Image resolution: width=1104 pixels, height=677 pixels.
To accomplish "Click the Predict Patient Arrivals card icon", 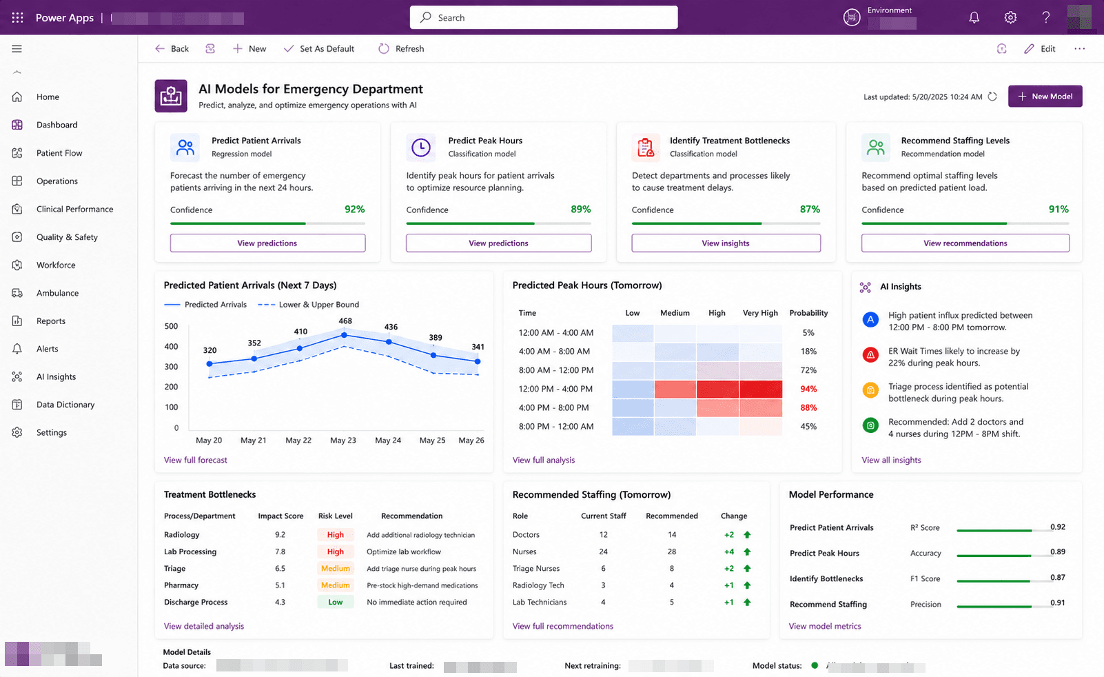I will 185,147.
